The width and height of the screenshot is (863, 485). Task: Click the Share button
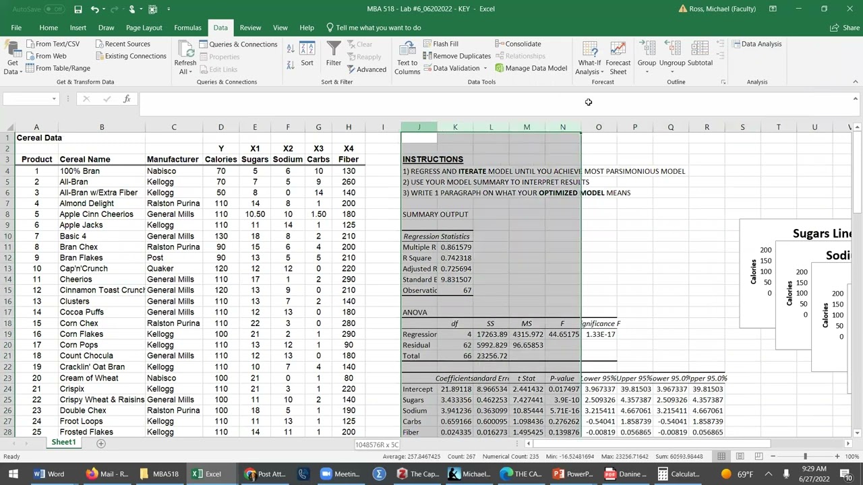click(x=845, y=28)
